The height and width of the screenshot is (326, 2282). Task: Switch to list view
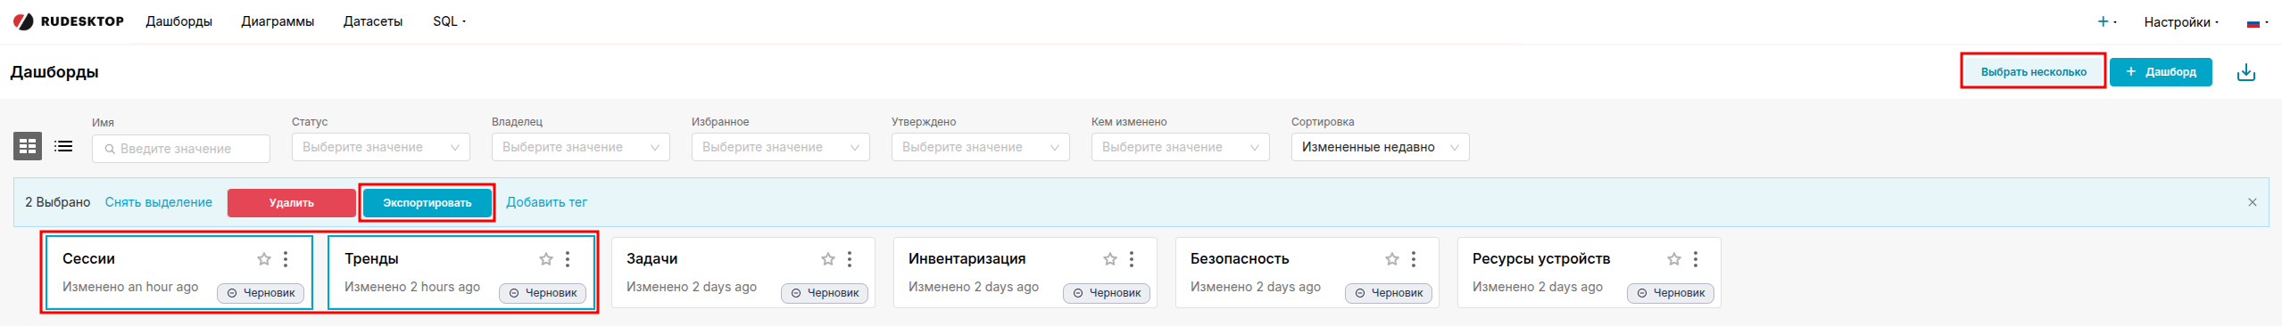(x=63, y=146)
